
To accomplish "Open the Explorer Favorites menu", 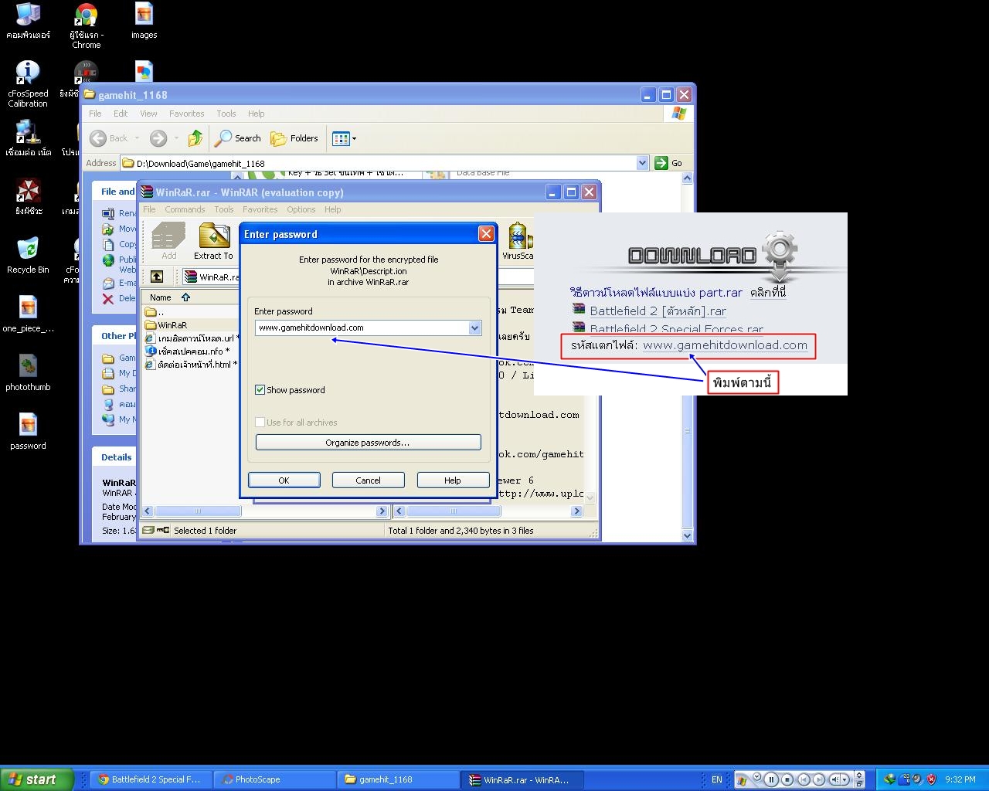I will point(187,114).
